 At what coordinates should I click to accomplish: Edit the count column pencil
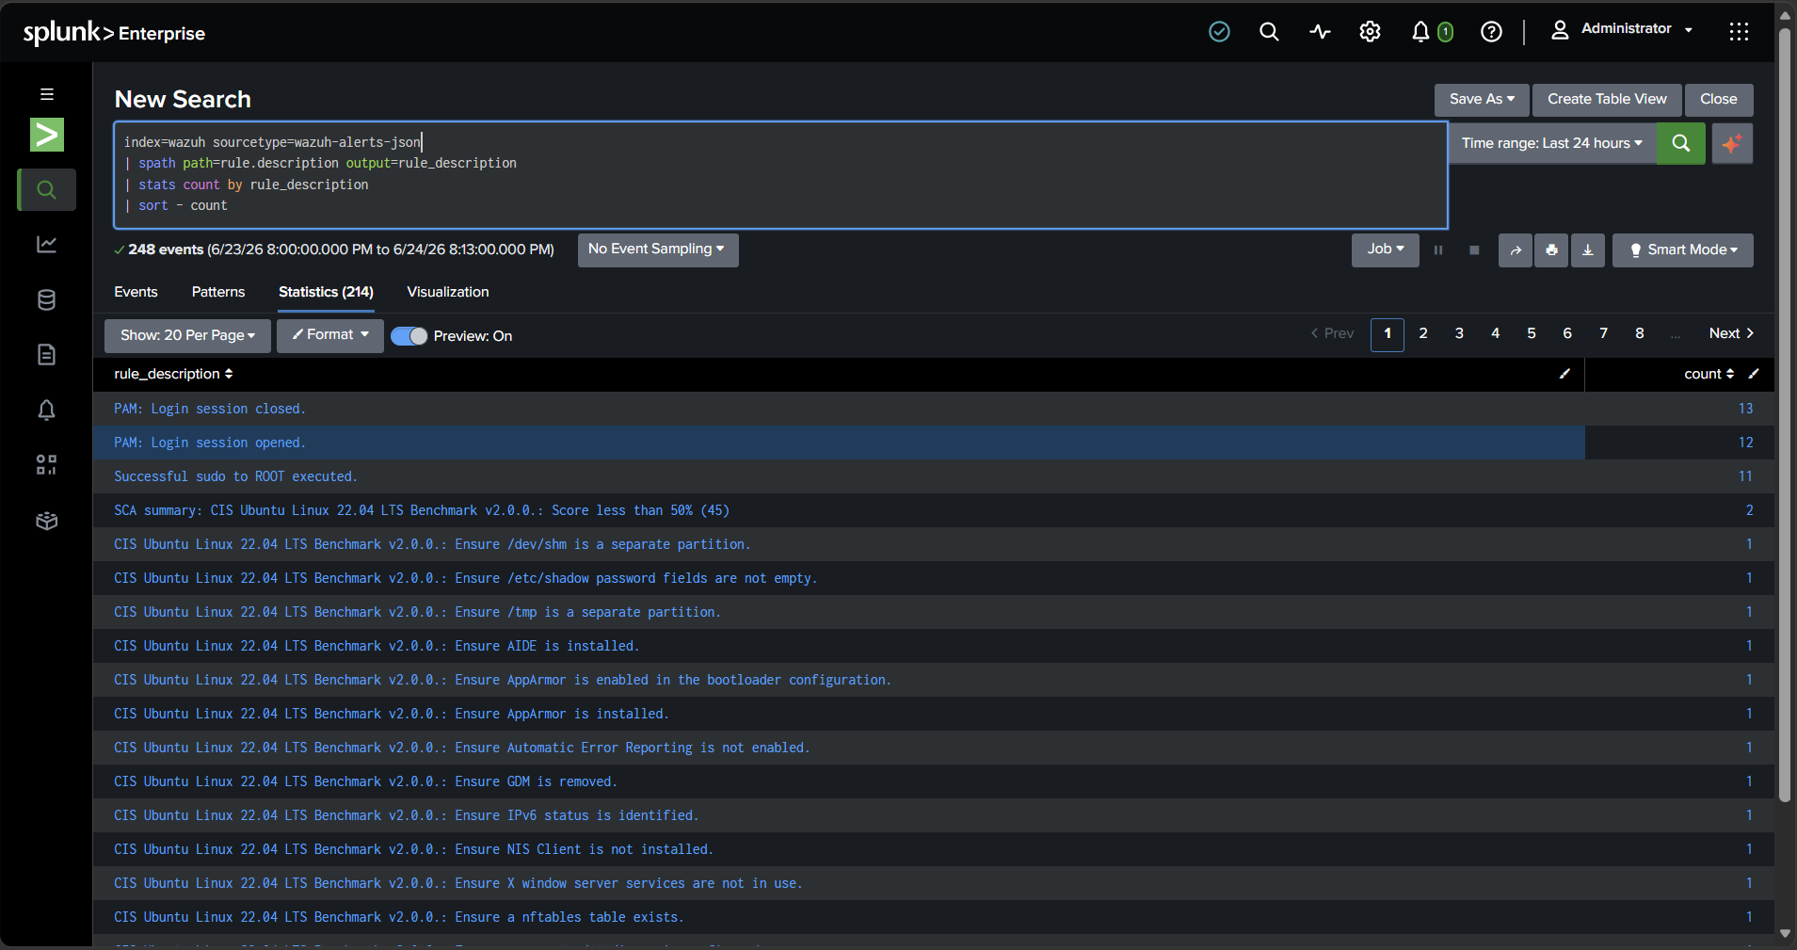tap(1753, 374)
